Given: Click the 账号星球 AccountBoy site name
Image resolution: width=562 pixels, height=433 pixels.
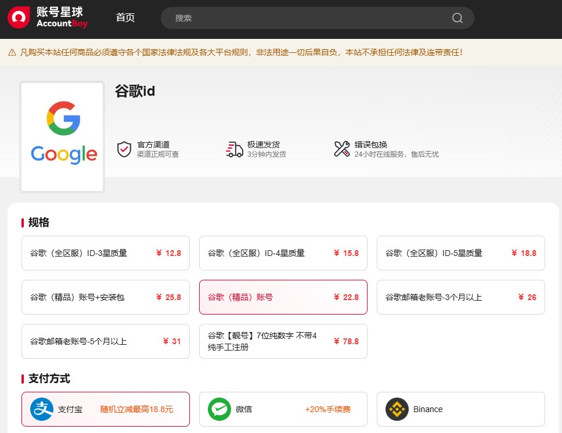Looking at the screenshot, I should coord(62,17).
